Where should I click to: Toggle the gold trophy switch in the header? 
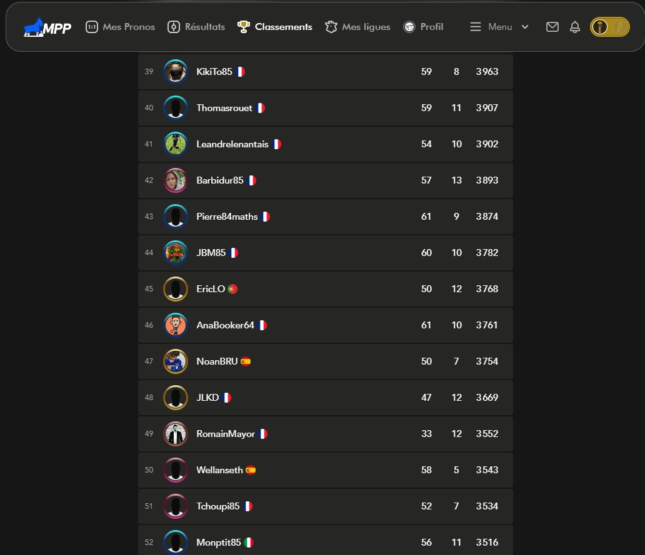tap(609, 27)
